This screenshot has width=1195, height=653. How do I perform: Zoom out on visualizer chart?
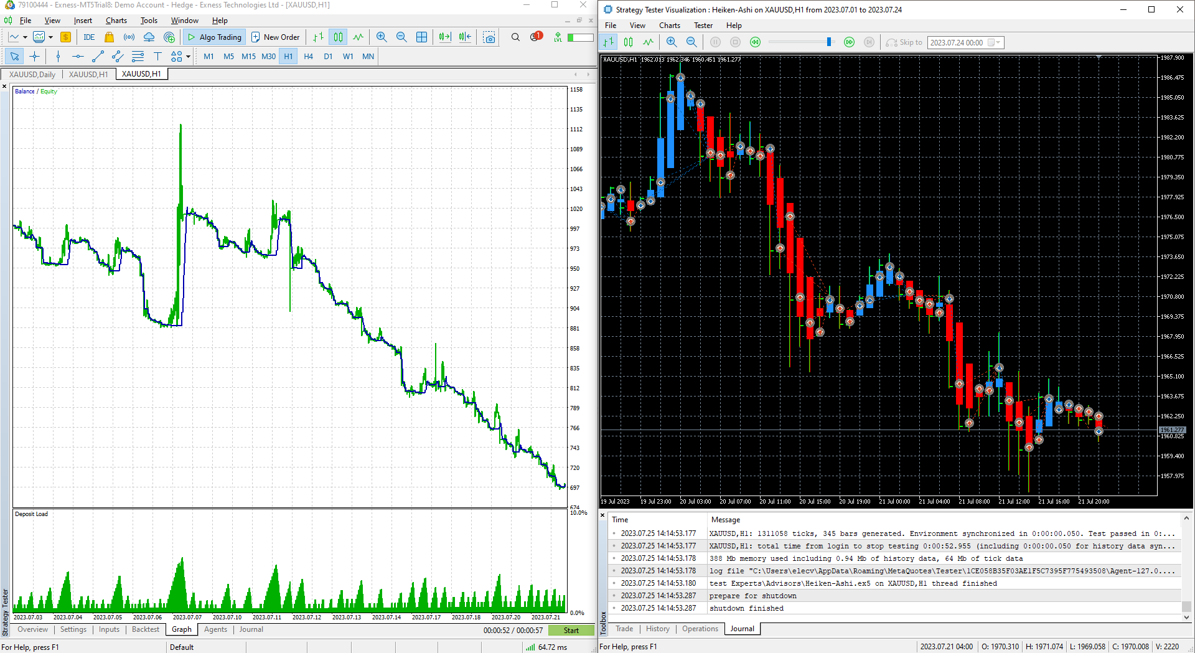coord(691,42)
